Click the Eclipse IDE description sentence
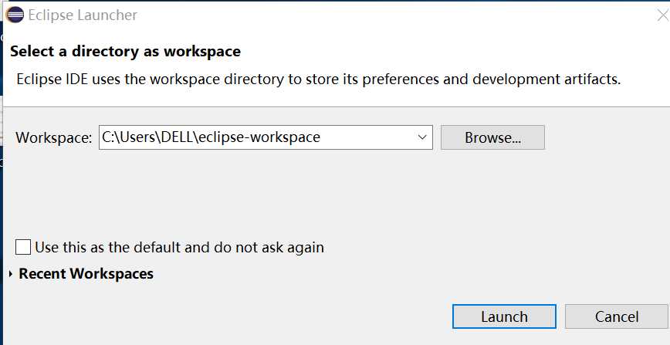This screenshot has height=345, width=670. tap(318, 79)
